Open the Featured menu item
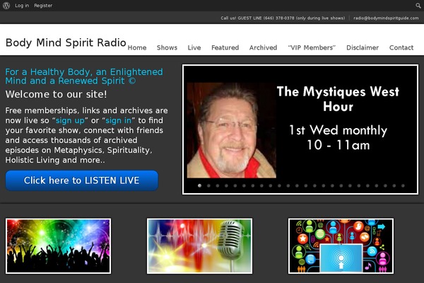Image resolution: width=424 pixels, height=283 pixels. tap(225, 47)
